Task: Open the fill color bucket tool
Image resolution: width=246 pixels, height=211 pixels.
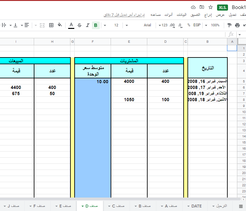Action: click(x=59, y=25)
